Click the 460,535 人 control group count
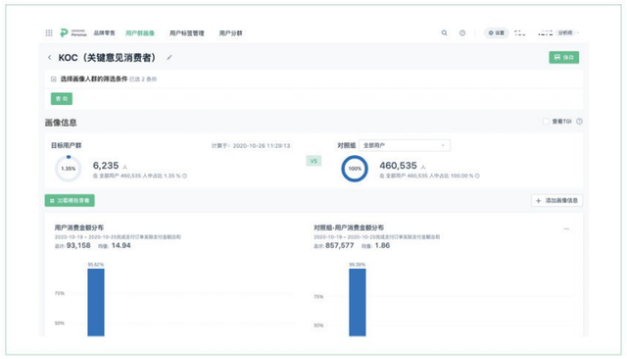 tap(403, 166)
